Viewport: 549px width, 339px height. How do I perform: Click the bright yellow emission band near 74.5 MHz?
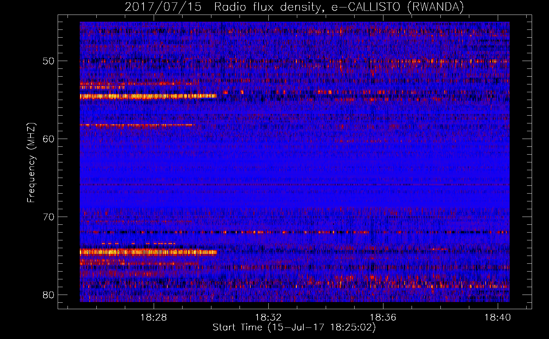tap(148, 252)
